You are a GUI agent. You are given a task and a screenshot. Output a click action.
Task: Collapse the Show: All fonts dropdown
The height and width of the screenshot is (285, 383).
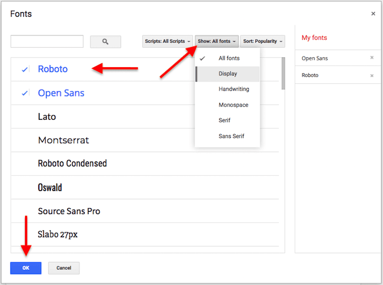click(216, 42)
